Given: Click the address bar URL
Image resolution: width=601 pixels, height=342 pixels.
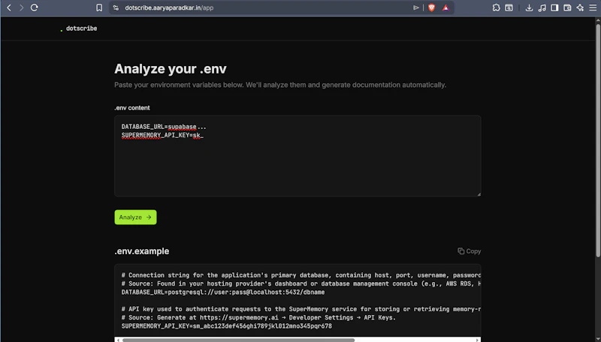Looking at the screenshot, I should [x=169, y=7].
